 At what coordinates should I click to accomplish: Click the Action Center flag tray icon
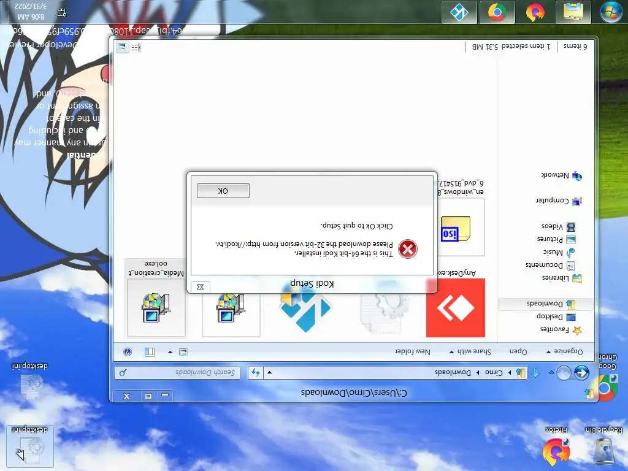coord(62,12)
